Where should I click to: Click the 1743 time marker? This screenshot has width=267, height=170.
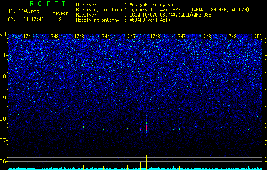(x=79, y=37)
